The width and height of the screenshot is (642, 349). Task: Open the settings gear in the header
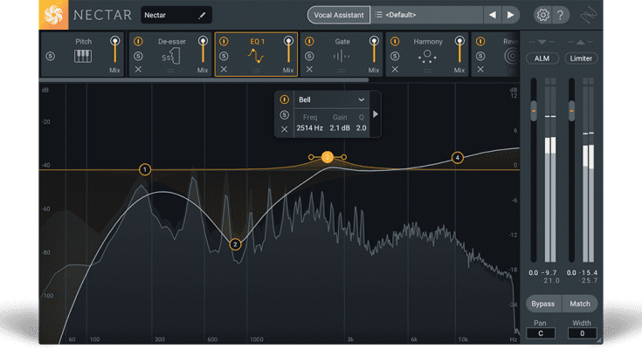point(542,15)
